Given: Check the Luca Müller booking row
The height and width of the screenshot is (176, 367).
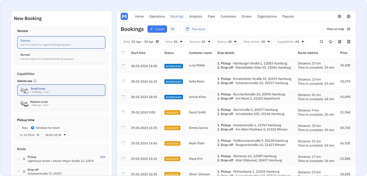Looking at the screenshot, I should (x=123, y=66).
